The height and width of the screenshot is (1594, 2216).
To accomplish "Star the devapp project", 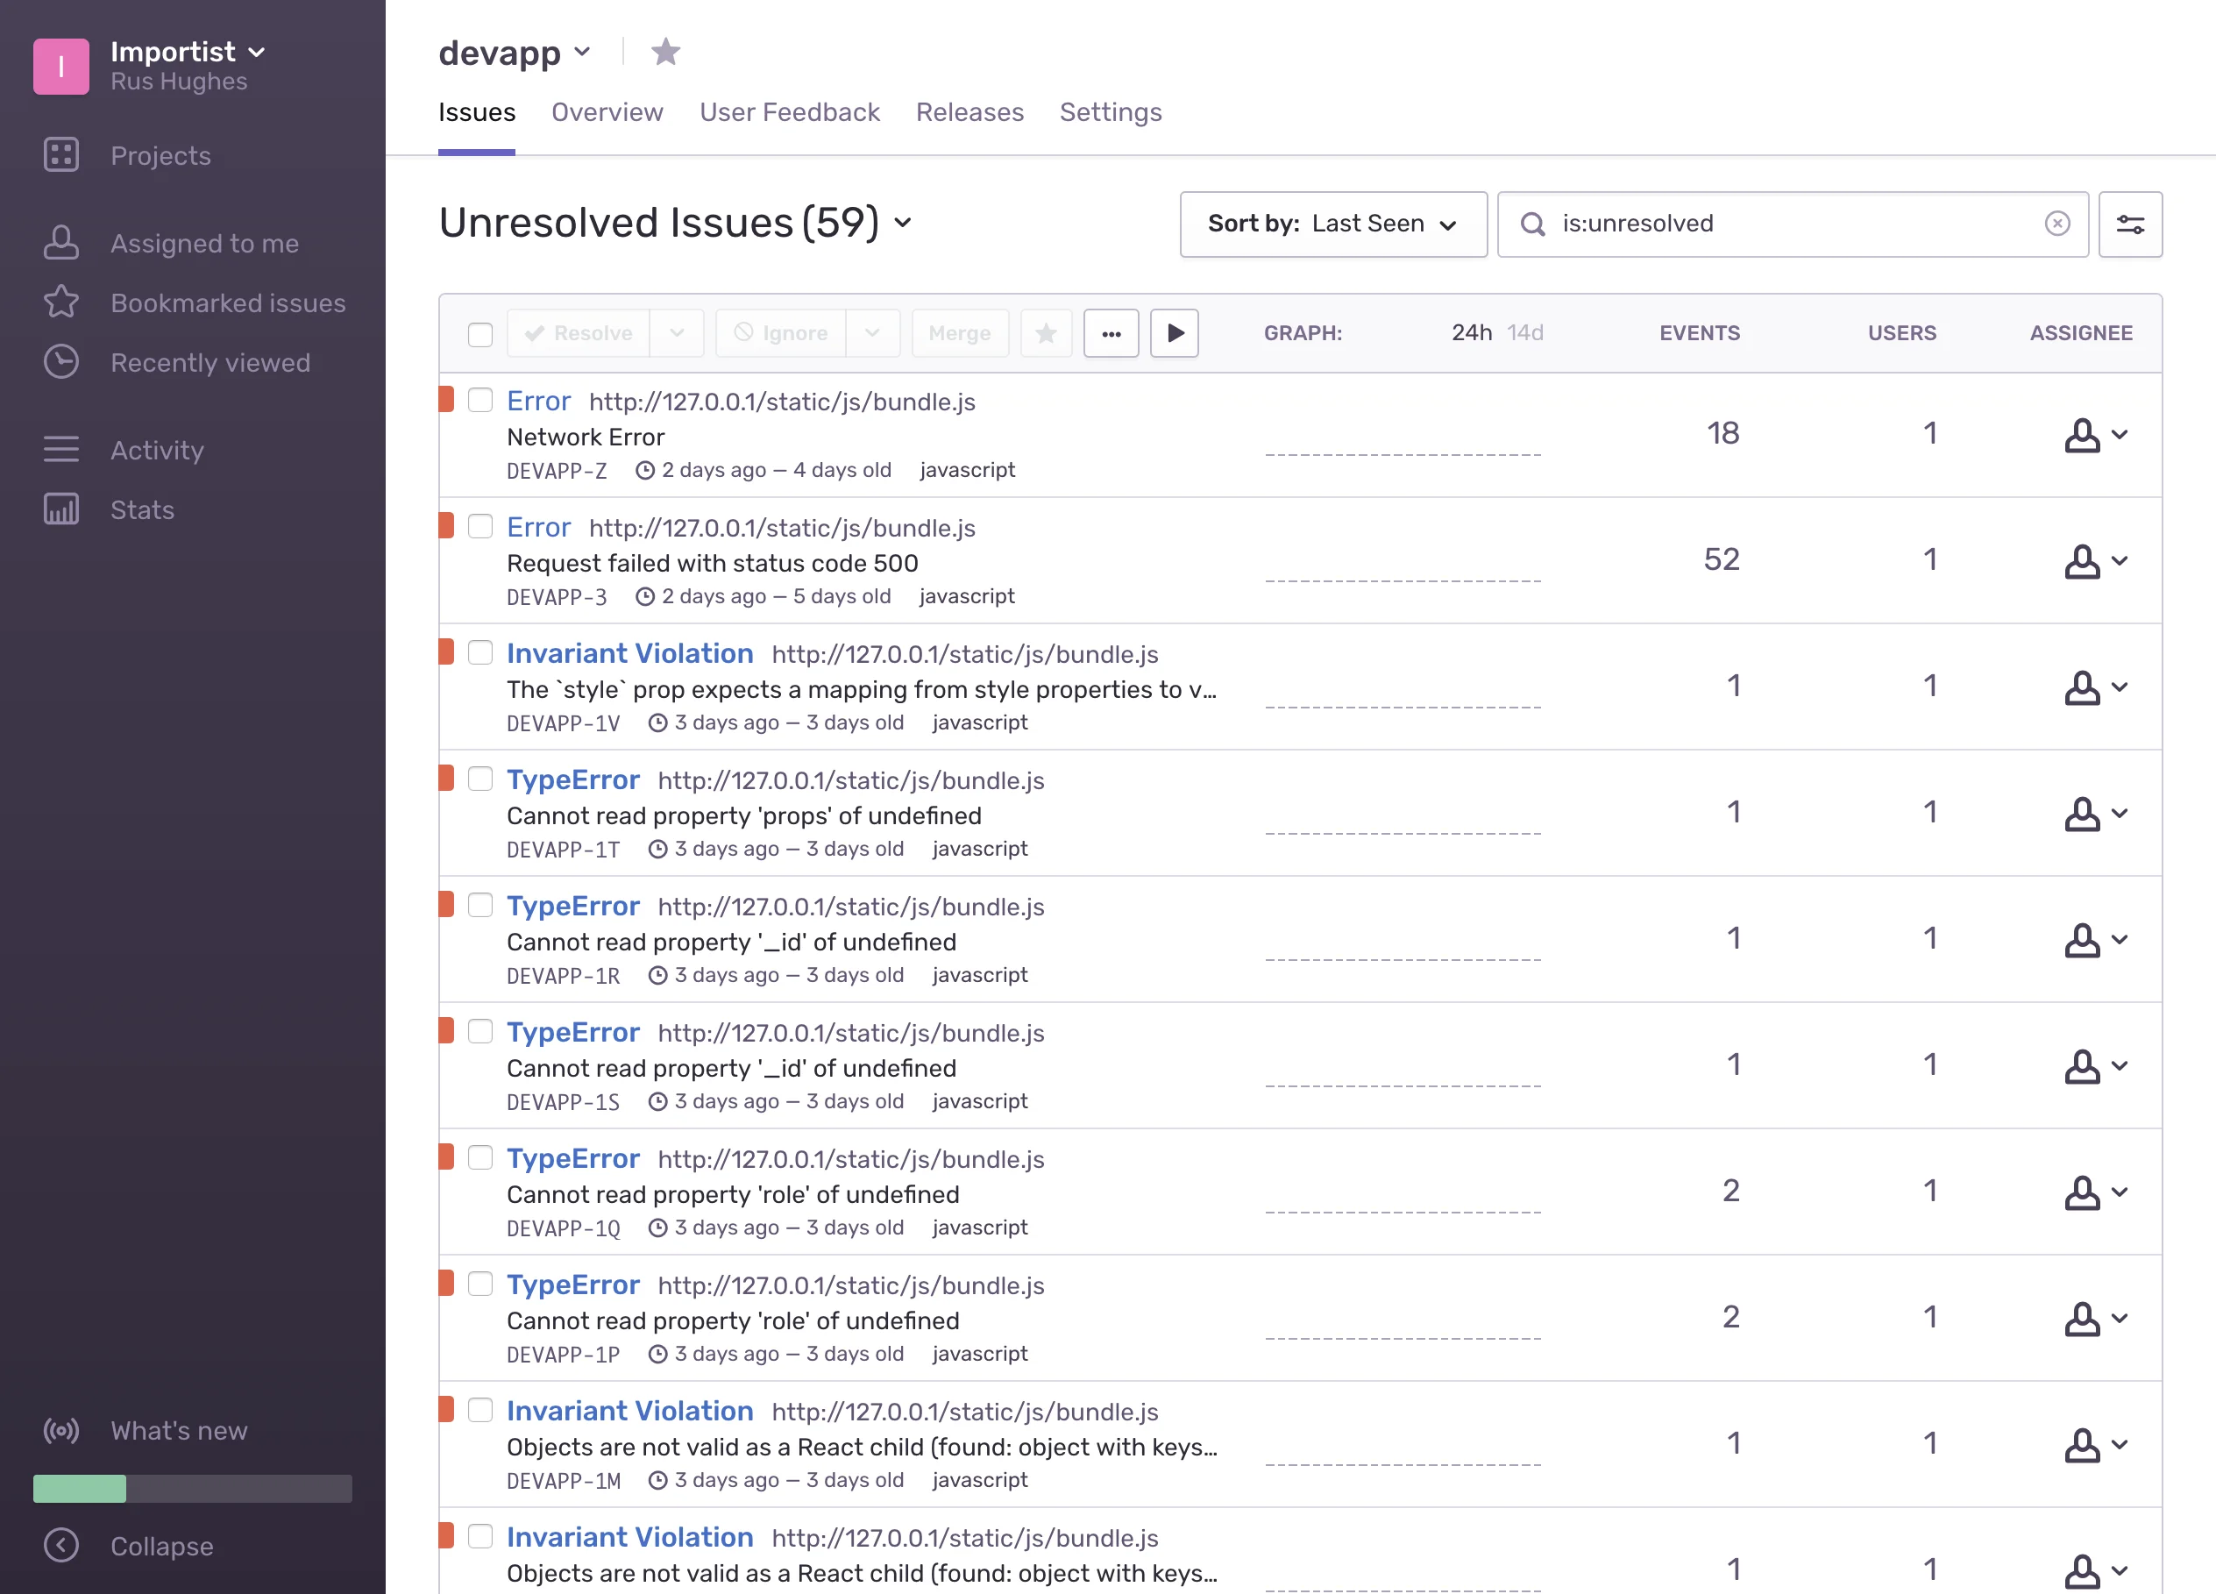I will pos(665,52).
